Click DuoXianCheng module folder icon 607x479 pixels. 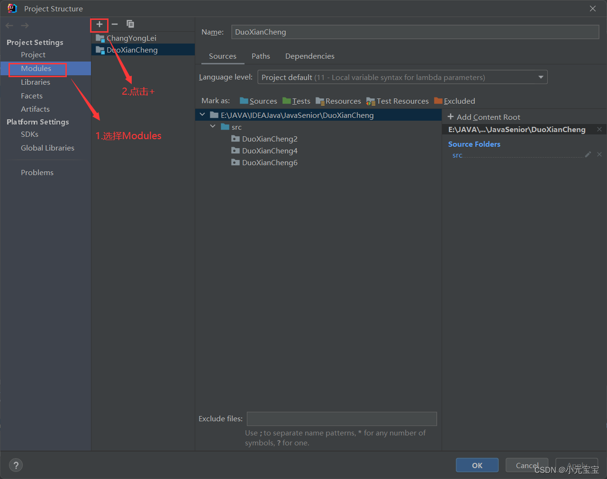tap(100, 50)
